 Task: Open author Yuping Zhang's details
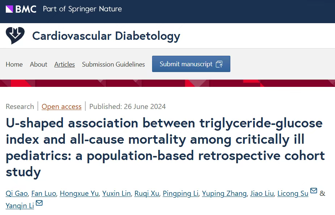tap(224, 193)
